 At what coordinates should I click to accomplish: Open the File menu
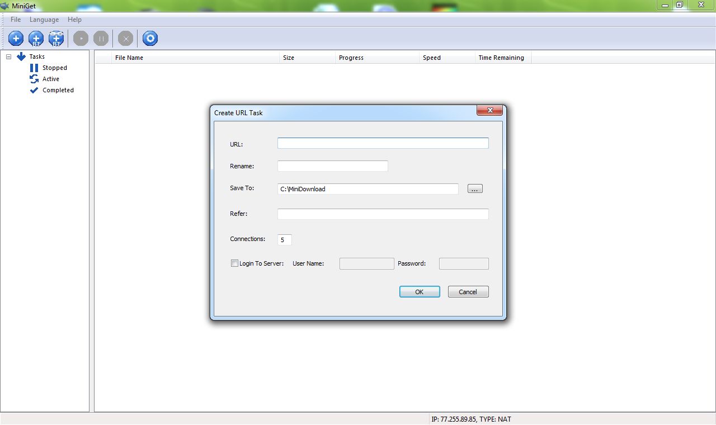tap(16, 20)
